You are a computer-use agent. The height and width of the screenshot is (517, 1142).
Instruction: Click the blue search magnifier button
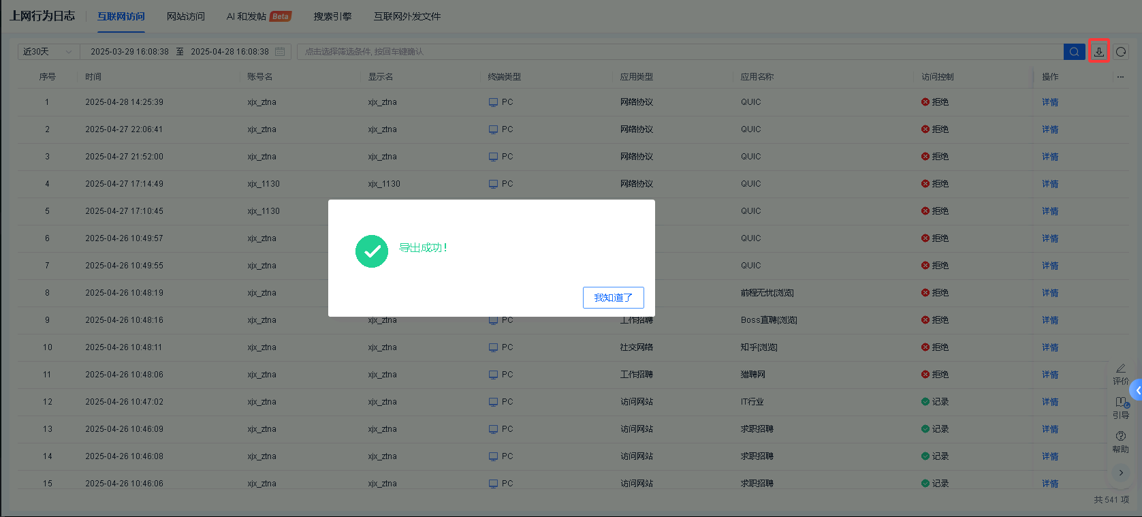pyautogui.click(x=1074, y=52)
